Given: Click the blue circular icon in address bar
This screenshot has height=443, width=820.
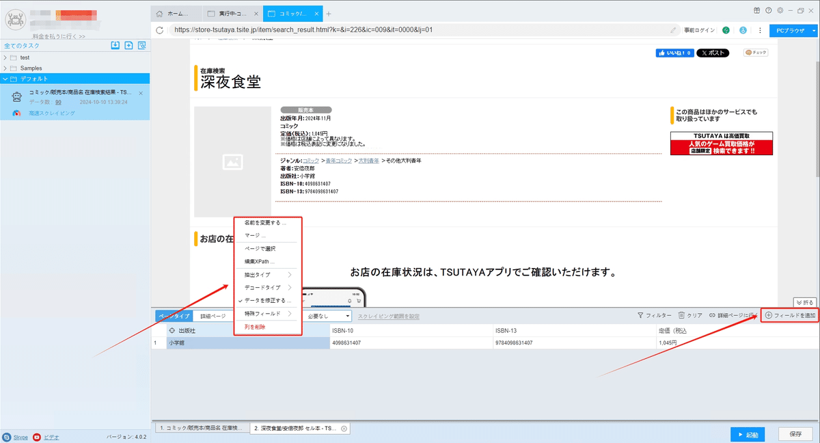Looking at the screenshot, I should click(x=743, y=30).
